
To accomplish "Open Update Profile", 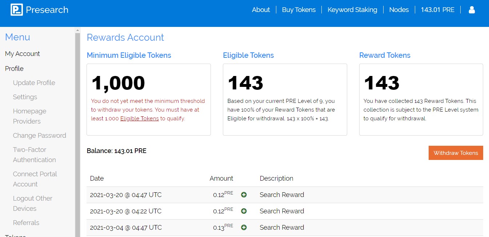I will (x=34, y=83).
